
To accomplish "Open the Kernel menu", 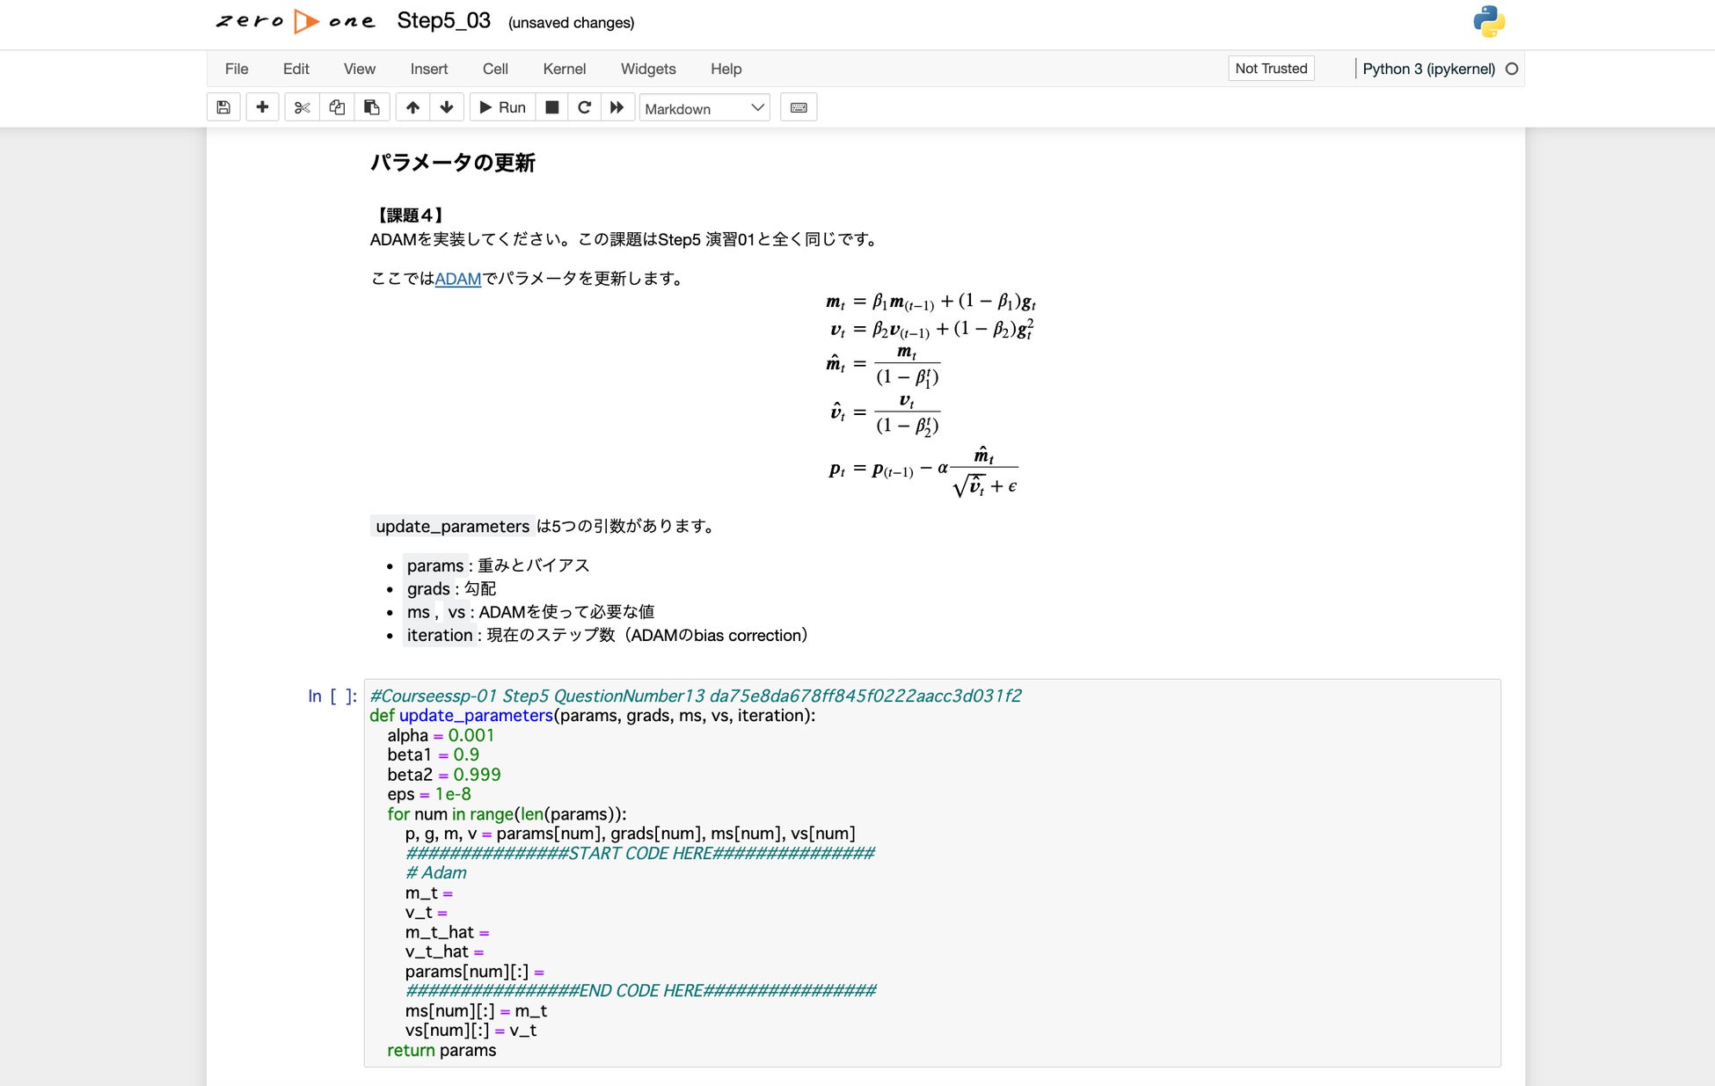I will click(564, 69).
